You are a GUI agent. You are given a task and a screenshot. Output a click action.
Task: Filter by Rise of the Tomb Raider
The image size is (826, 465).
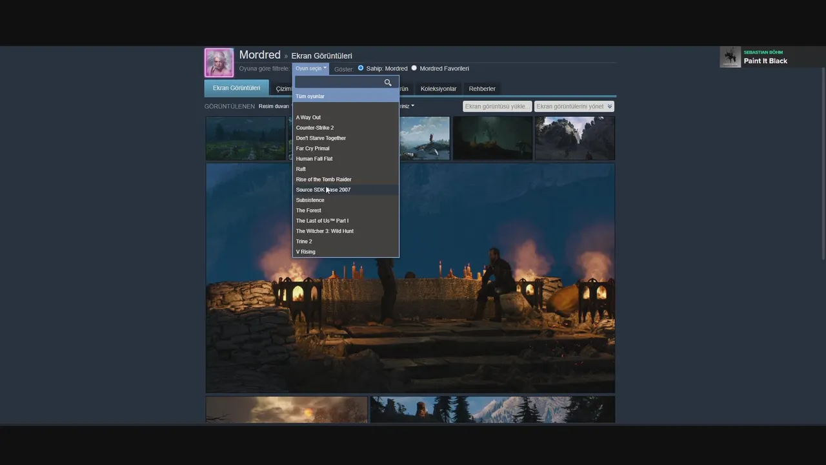click(346, 180)
